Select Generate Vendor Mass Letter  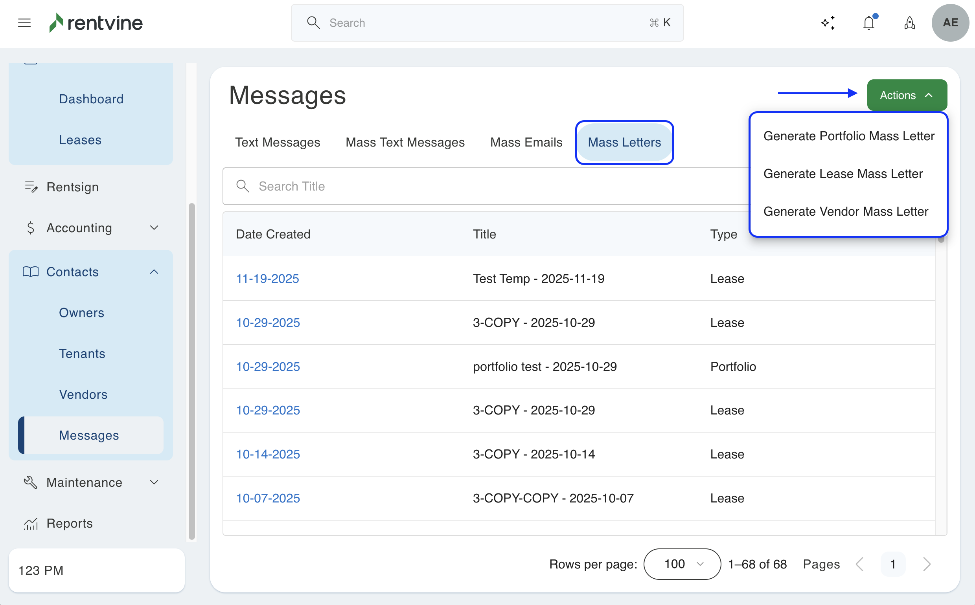point(845,211)
